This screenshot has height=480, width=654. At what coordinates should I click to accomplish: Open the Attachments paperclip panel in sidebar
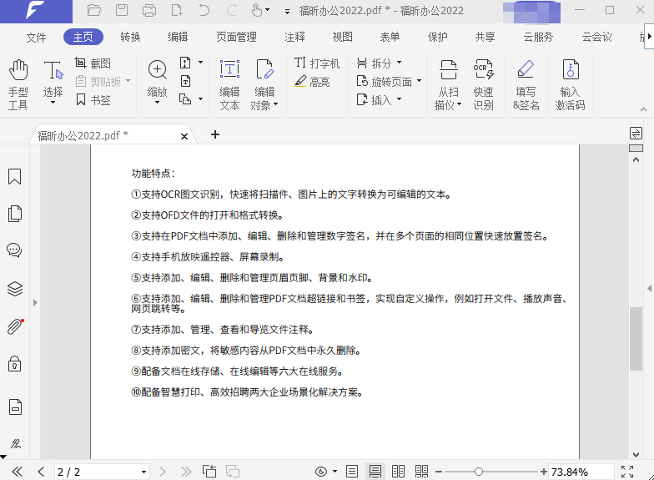click(14, 326)
